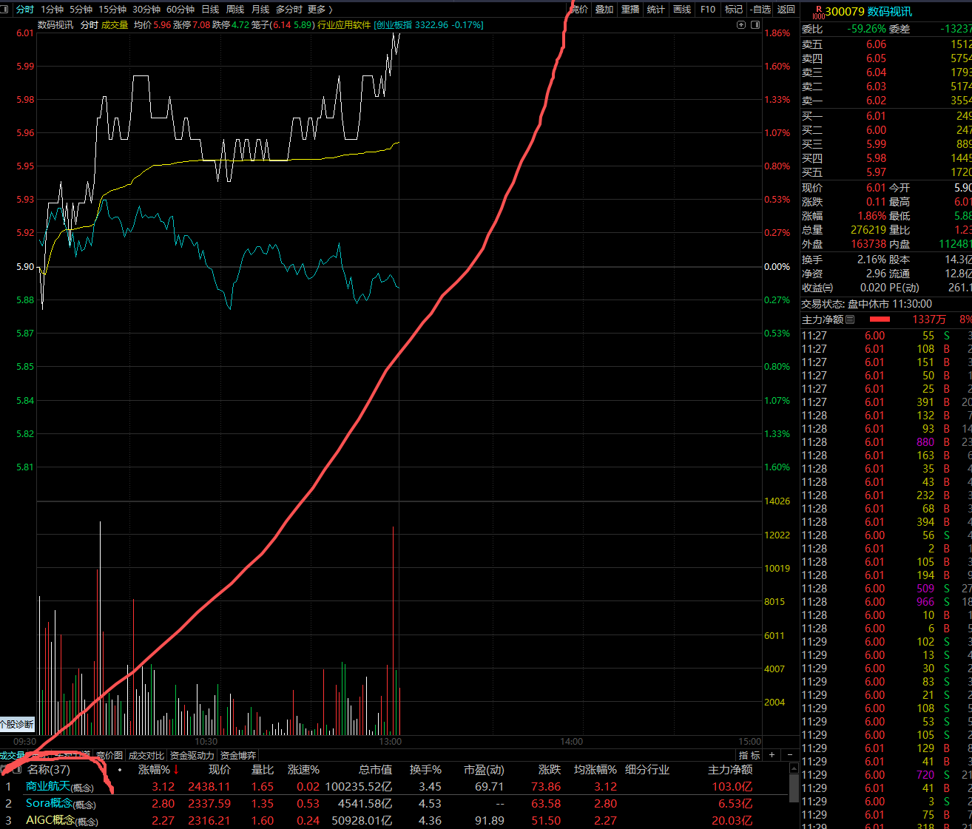Sort by 总市值 column header
This screenshot has height=829, width=972.
376,770
